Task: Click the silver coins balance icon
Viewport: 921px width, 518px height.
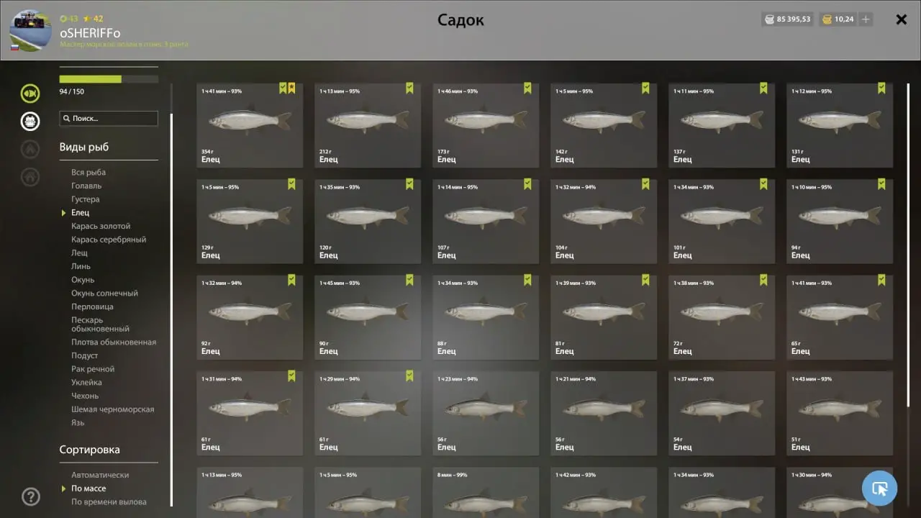Action: tap(771, 19)
